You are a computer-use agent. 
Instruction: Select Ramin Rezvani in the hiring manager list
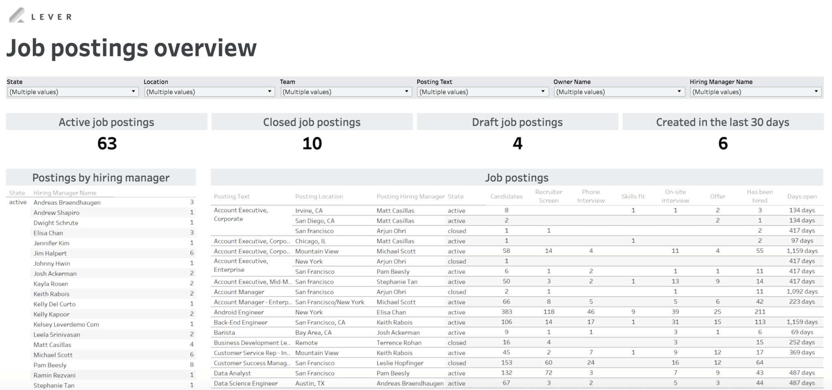point(54,375)
